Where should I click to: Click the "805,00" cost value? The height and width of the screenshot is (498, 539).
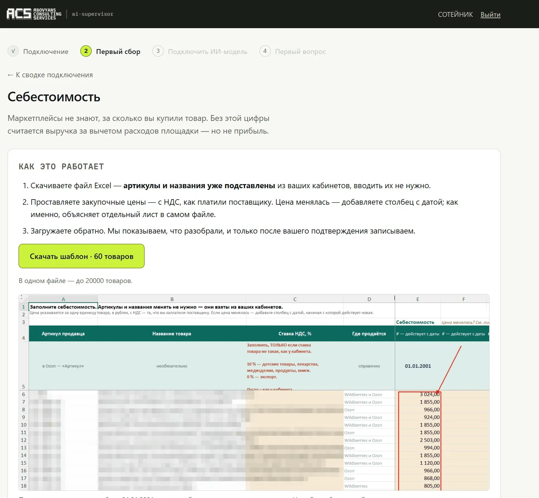click(x=432, y=486)
